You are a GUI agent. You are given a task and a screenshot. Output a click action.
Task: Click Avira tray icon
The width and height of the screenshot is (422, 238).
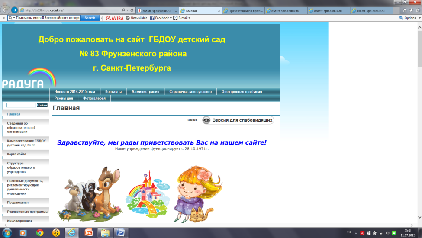tap(363, 233)
